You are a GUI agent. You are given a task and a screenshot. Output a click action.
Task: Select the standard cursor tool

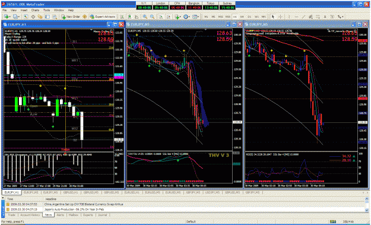pyautogui.click(x=273, y=17)
